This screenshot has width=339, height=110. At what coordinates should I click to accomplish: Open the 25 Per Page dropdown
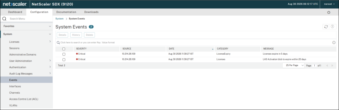[294, 65]
